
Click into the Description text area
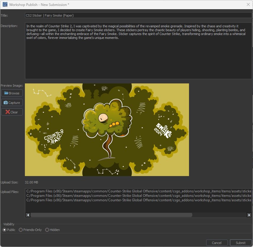[138, 51]
